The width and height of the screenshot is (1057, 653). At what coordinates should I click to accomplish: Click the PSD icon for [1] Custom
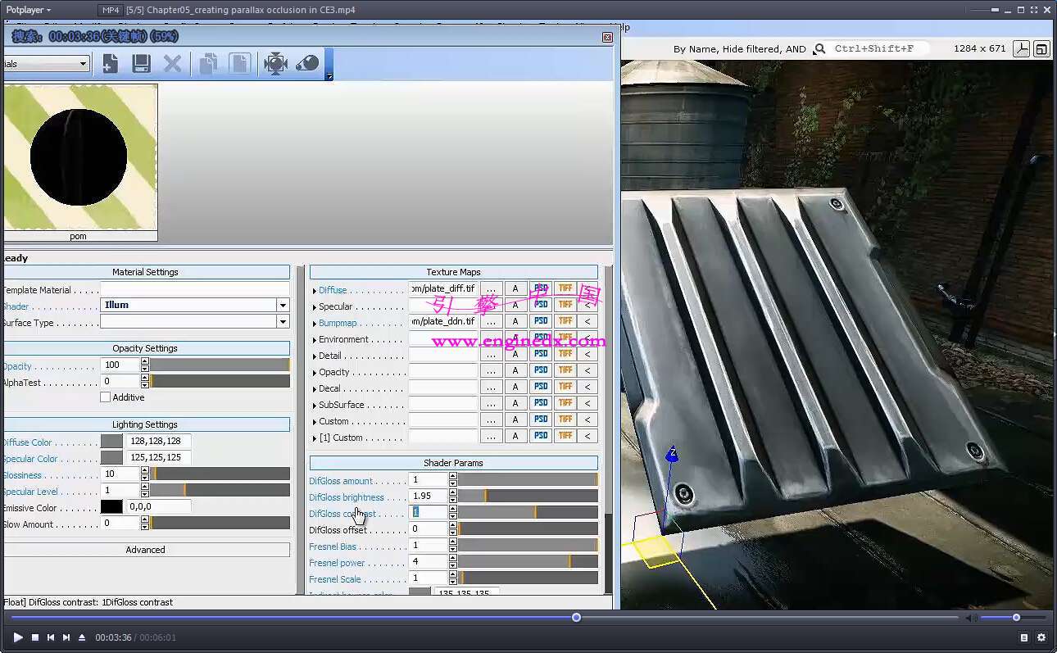tap(541, 436)
